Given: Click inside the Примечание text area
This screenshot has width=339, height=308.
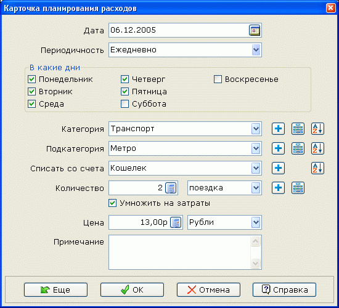Looking at the screenshot, I should 180,252.
